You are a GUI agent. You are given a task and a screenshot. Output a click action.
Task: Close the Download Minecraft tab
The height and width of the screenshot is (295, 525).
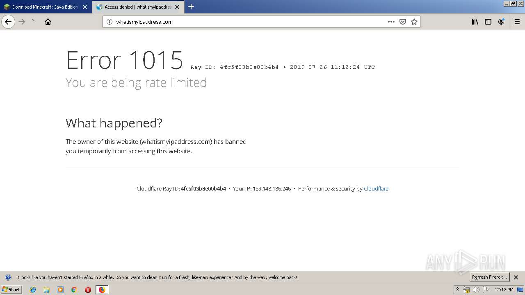coord(85,7)
